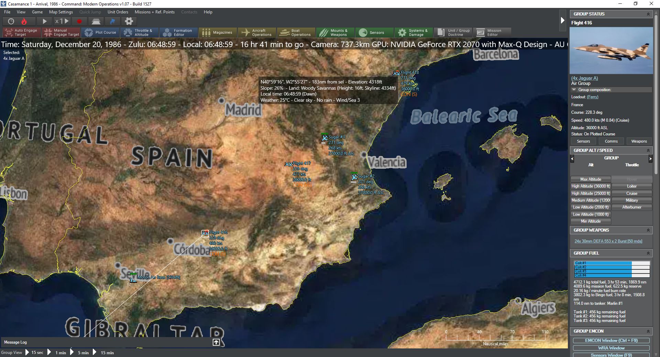This screenshot has height=357, width=660.
Task: Set Low Altitude (2000 ft)
Action: point(591,207)
